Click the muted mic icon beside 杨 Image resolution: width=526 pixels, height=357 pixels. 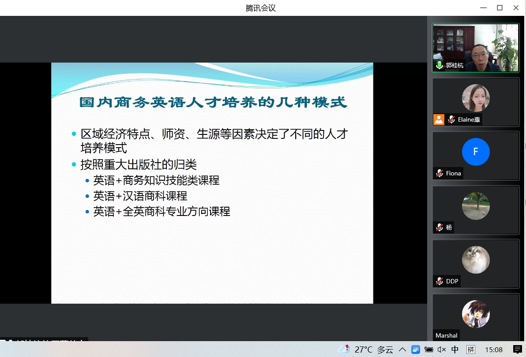point(440,227)
